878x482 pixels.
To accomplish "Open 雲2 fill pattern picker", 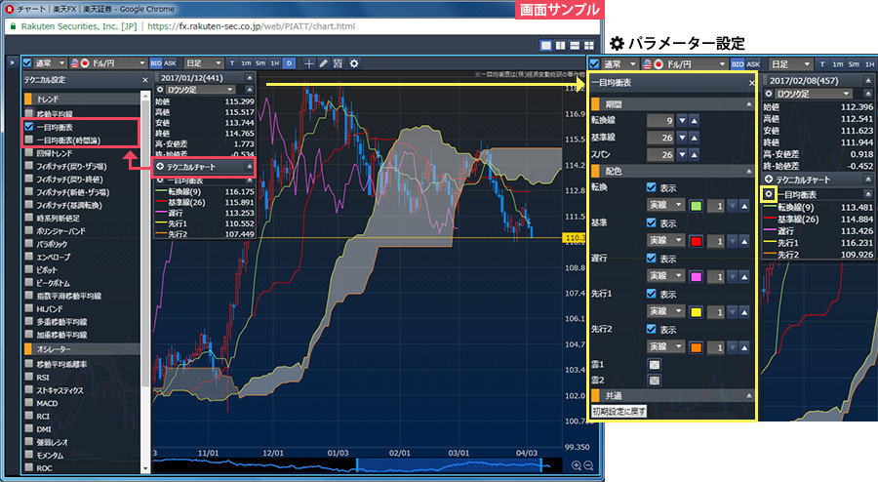I will (654, 381).
